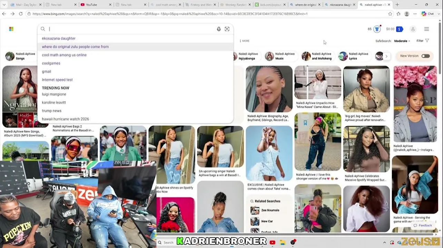Open YouTube icon in the taskbar
This screenshot has height=248, width=443.
pos(273,242)
